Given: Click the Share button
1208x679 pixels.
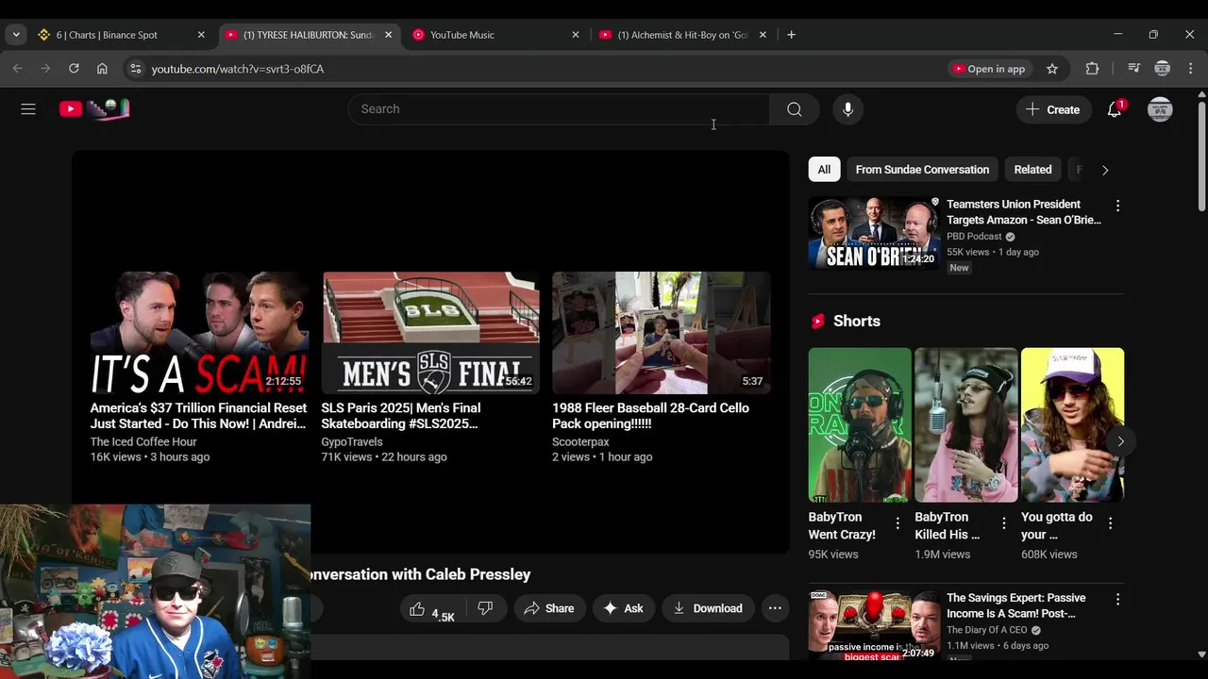Looking at the screenshot, I should coord(549,608).
